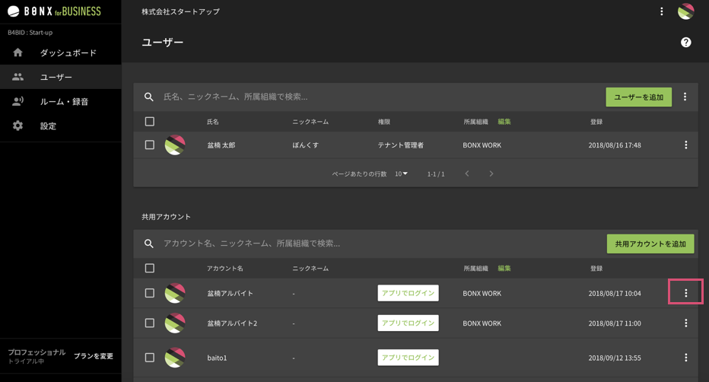
Task: Click the ユーザーを追加 button
Action: [x=638, y=97]
